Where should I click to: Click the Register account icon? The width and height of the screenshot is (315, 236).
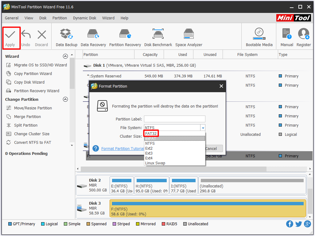pyautogui.click(x=304, y=34)
